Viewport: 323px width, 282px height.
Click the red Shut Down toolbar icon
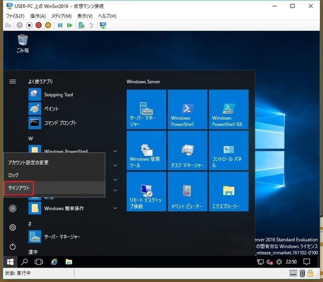(x=38, y=25)
